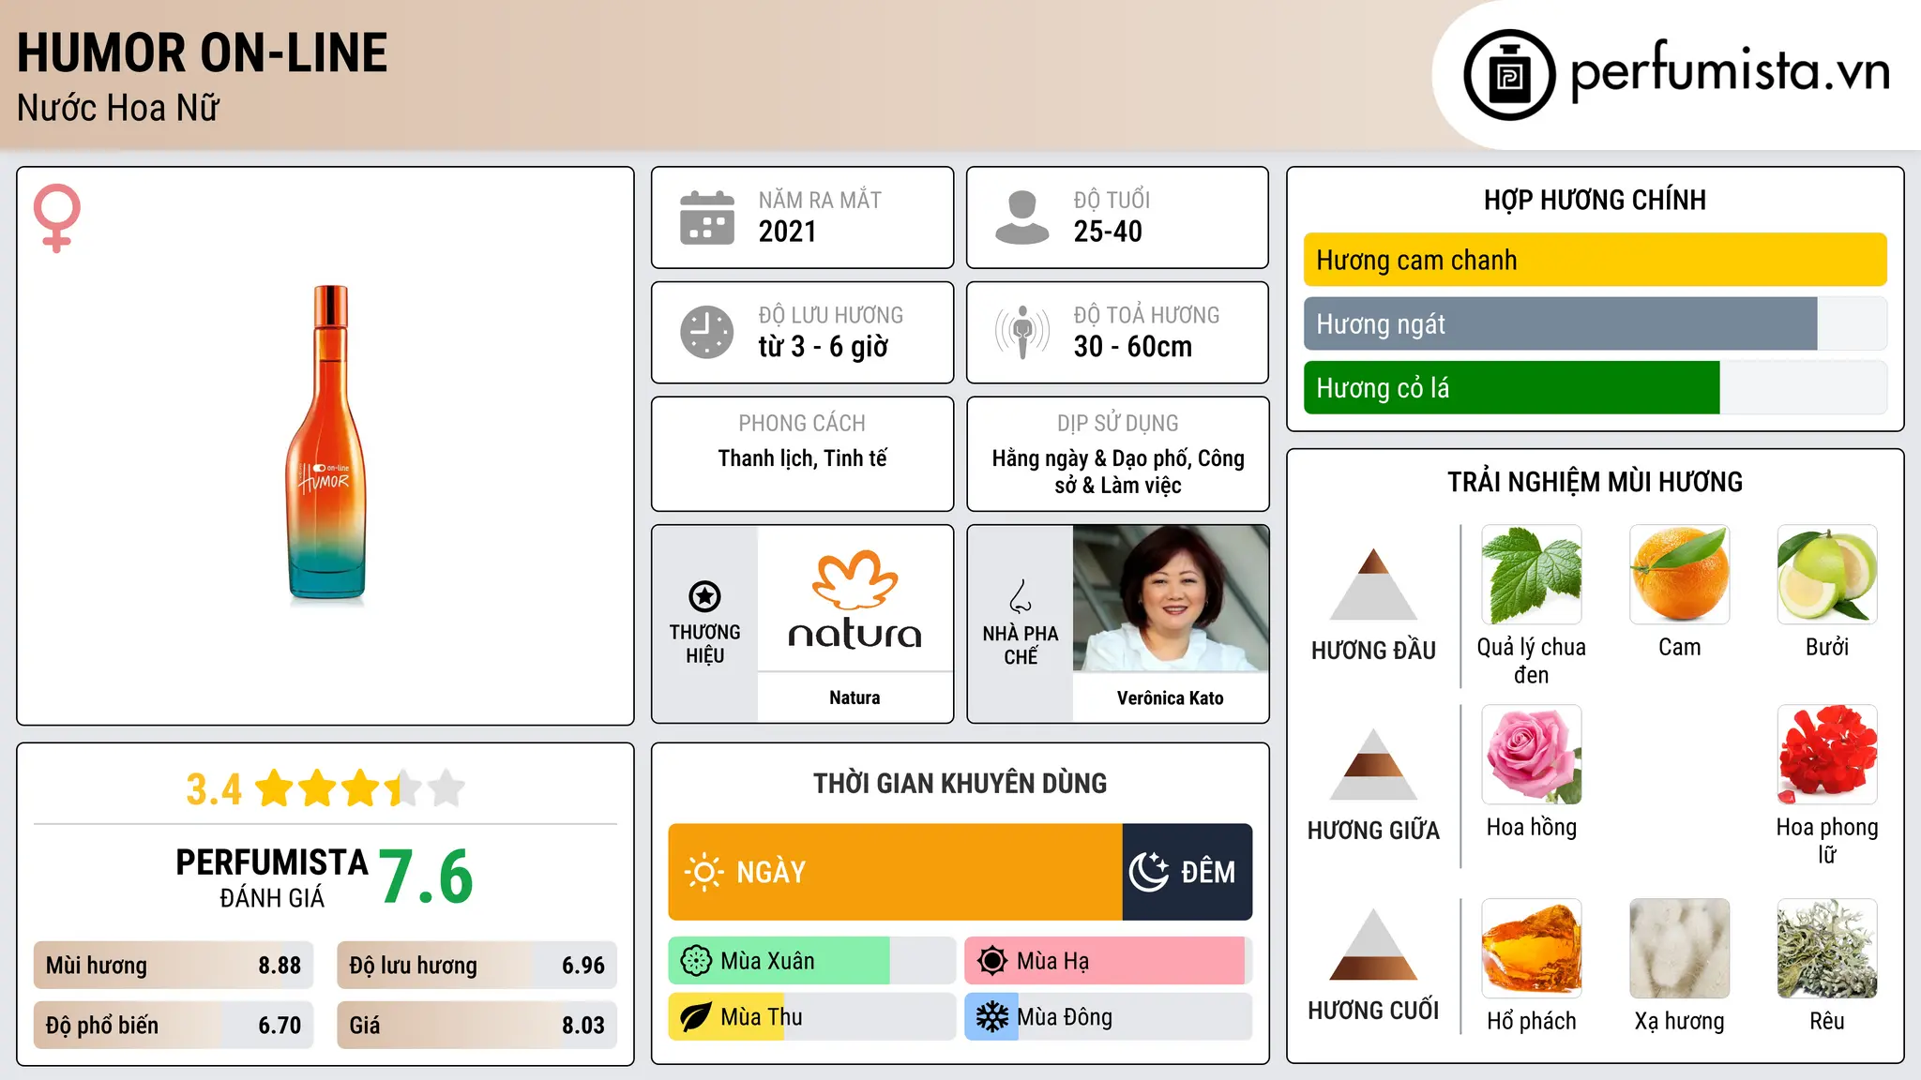Click the moon icon in the Đêm bar
The height and width of the screenshot is (1080, 1921).
coord(1149,872)
